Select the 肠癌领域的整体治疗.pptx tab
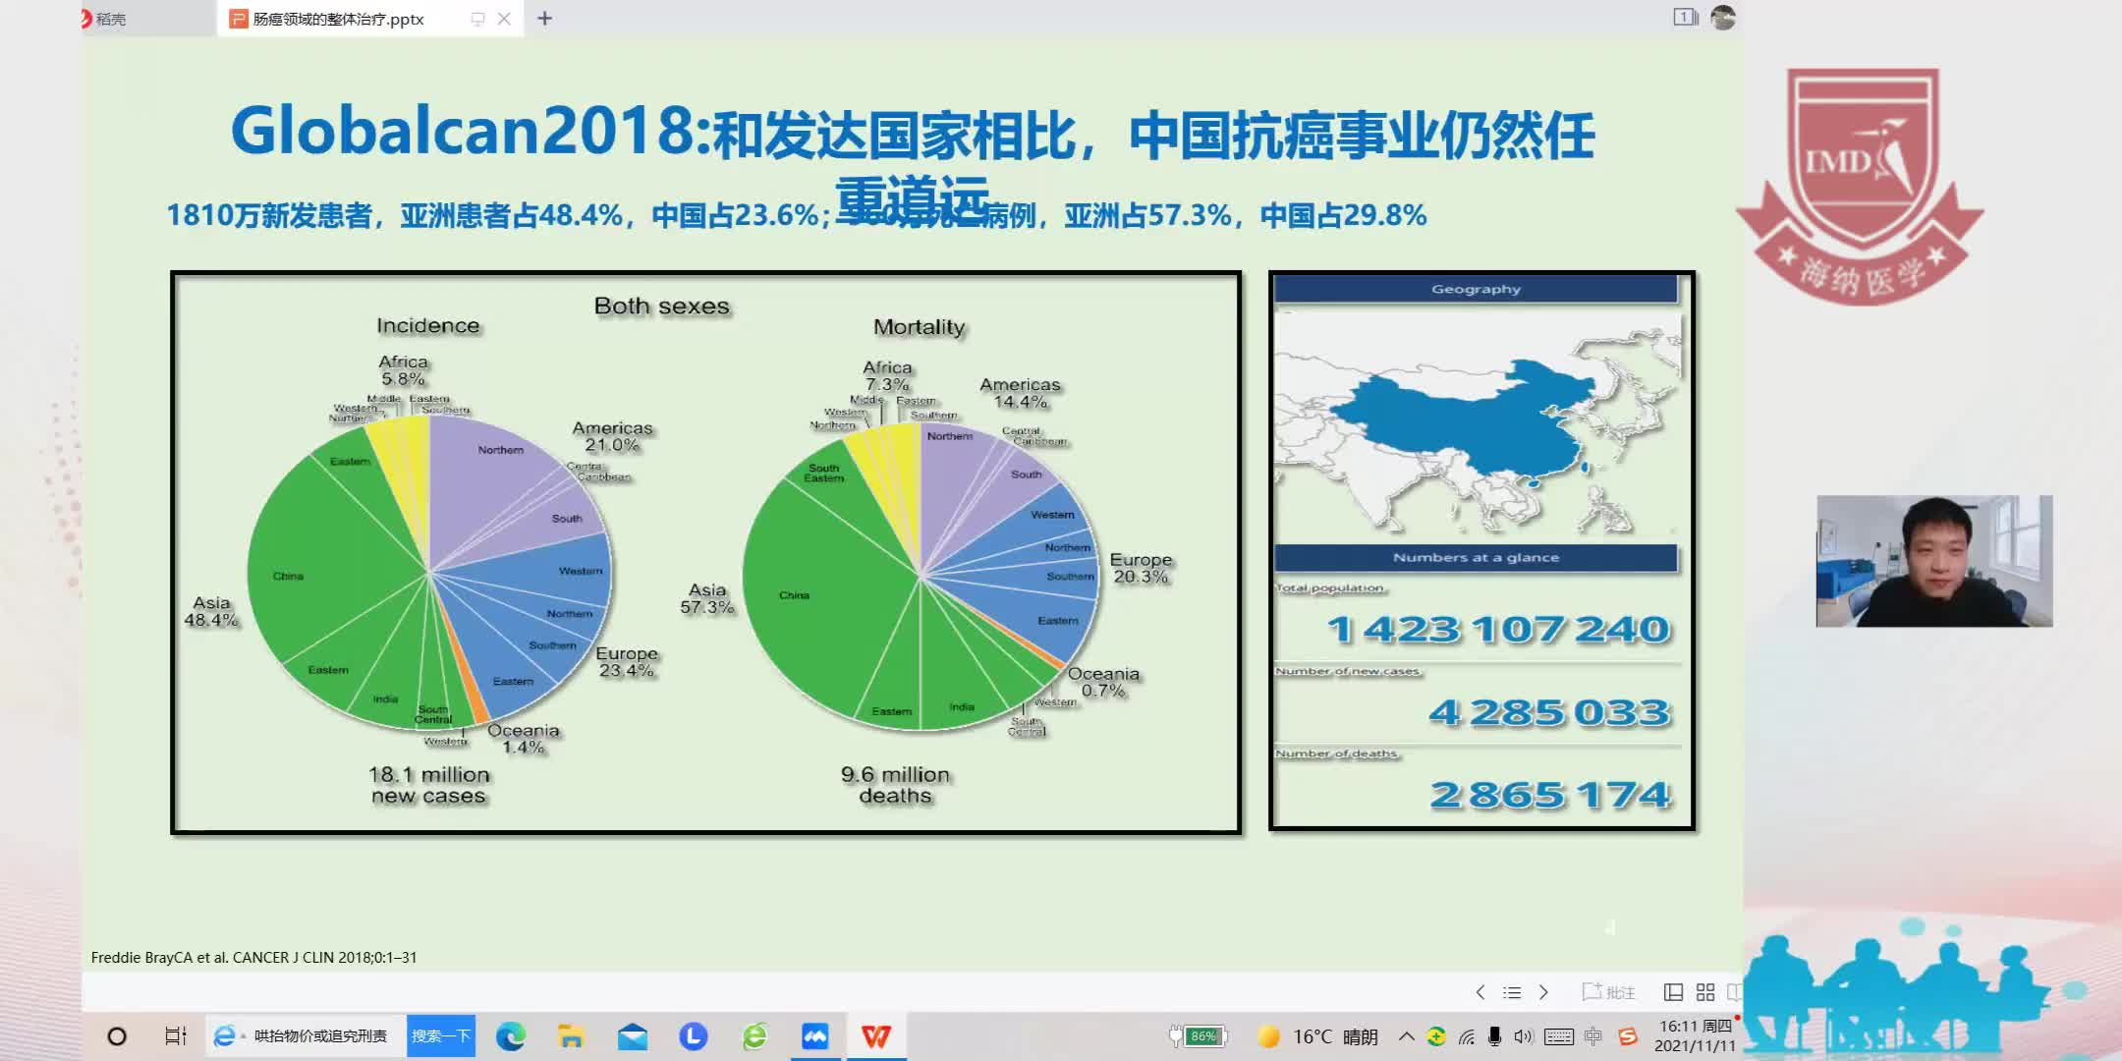Image resolution: width=2122 pixels, height=1061 pixels. (x=338, y=19)
